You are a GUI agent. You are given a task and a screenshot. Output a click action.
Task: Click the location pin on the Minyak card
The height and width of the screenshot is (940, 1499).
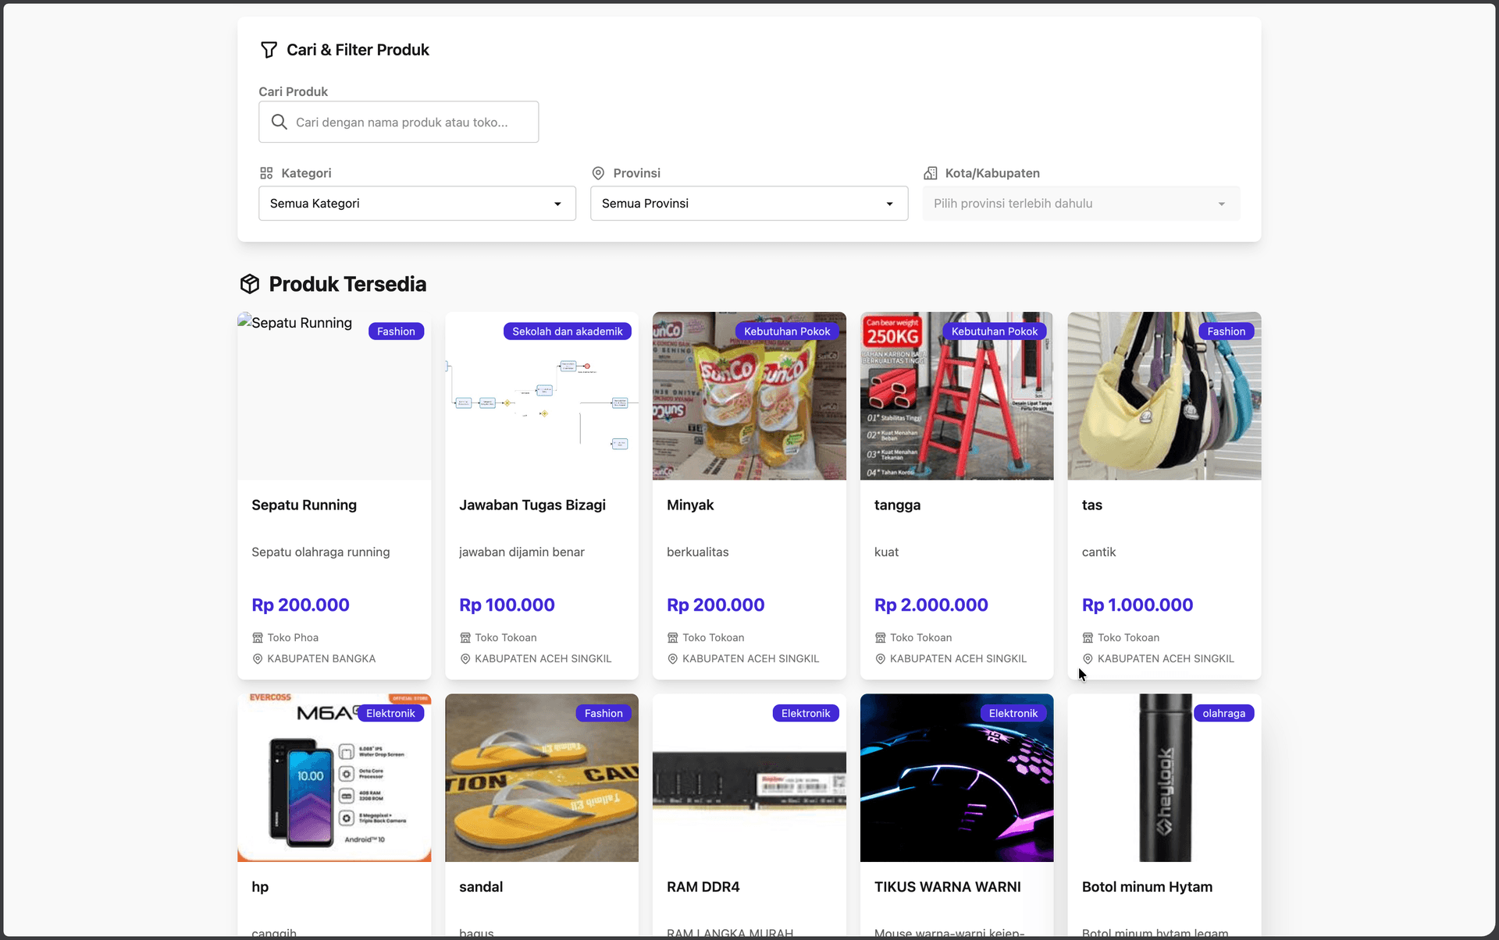pyautogui.click(x=673, y=659)
